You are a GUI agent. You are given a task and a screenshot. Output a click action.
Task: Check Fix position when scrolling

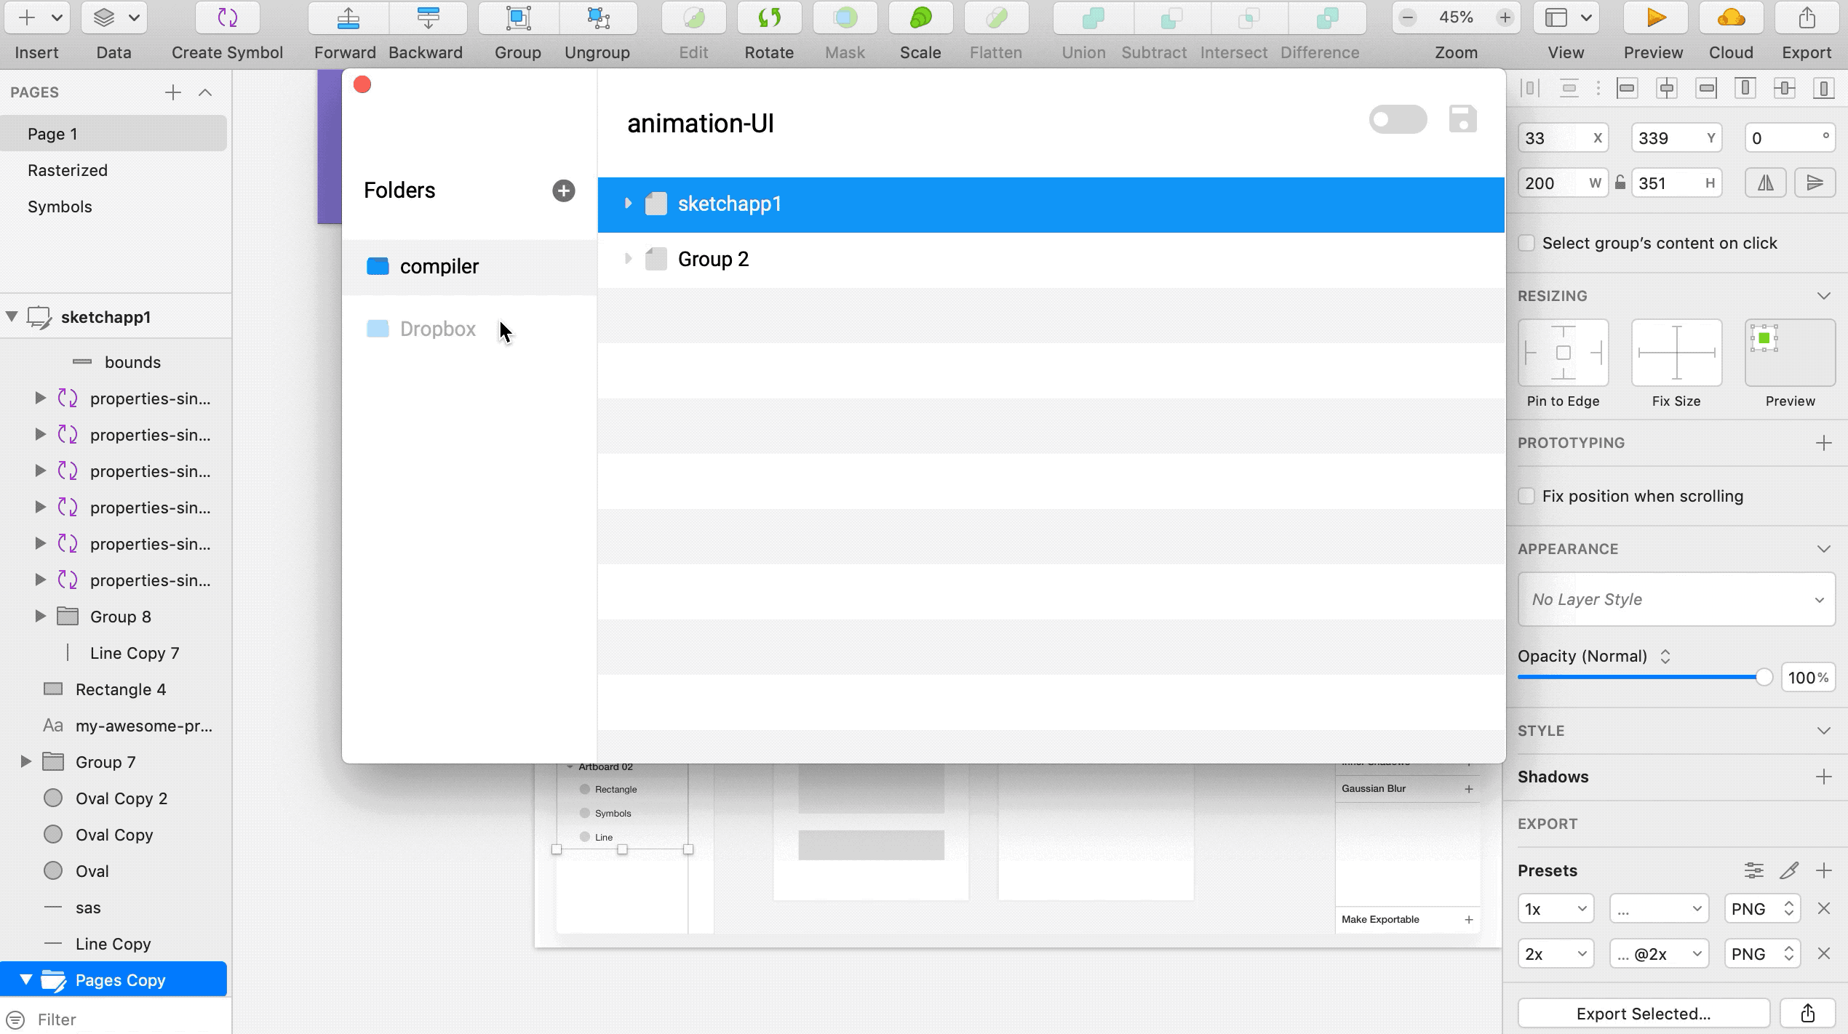tap(1527, 496)
